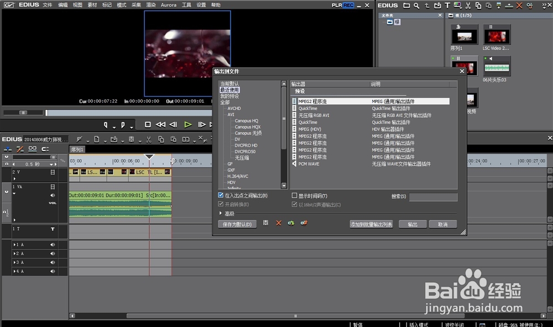Open the 工具 menu
This screenshot has height=327, width=553.
point(186,5)
